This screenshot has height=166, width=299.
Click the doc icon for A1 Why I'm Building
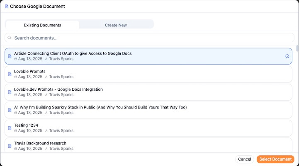click(10, 110)
